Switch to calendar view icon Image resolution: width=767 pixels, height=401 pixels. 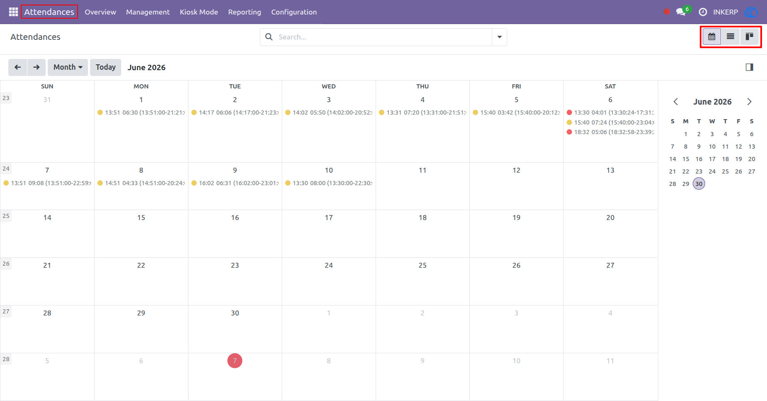pyautogui.click(x=712, y=37)
